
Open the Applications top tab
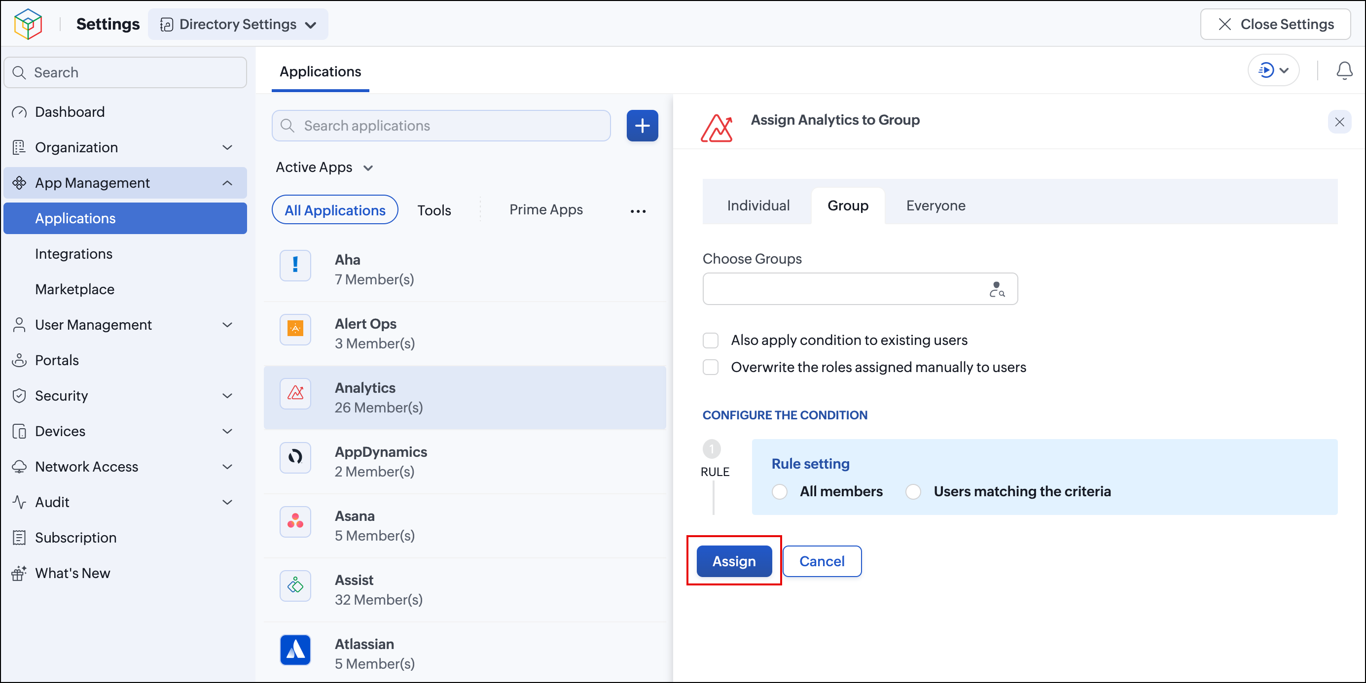pos(320,71)
